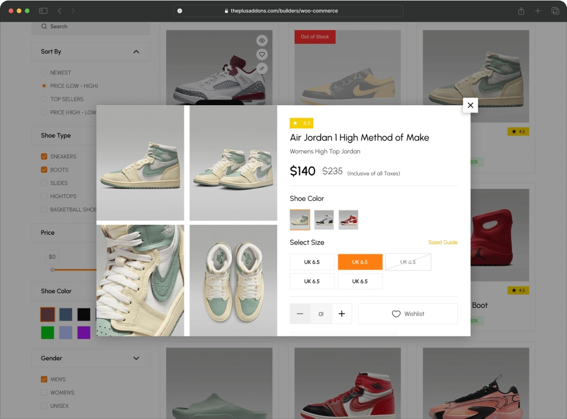Click the star rating badge showing 4.5
The image size is (567, 419).
(301, 123)
